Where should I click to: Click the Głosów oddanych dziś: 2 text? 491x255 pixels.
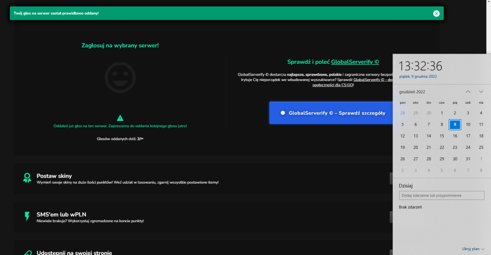coord(120,139)
